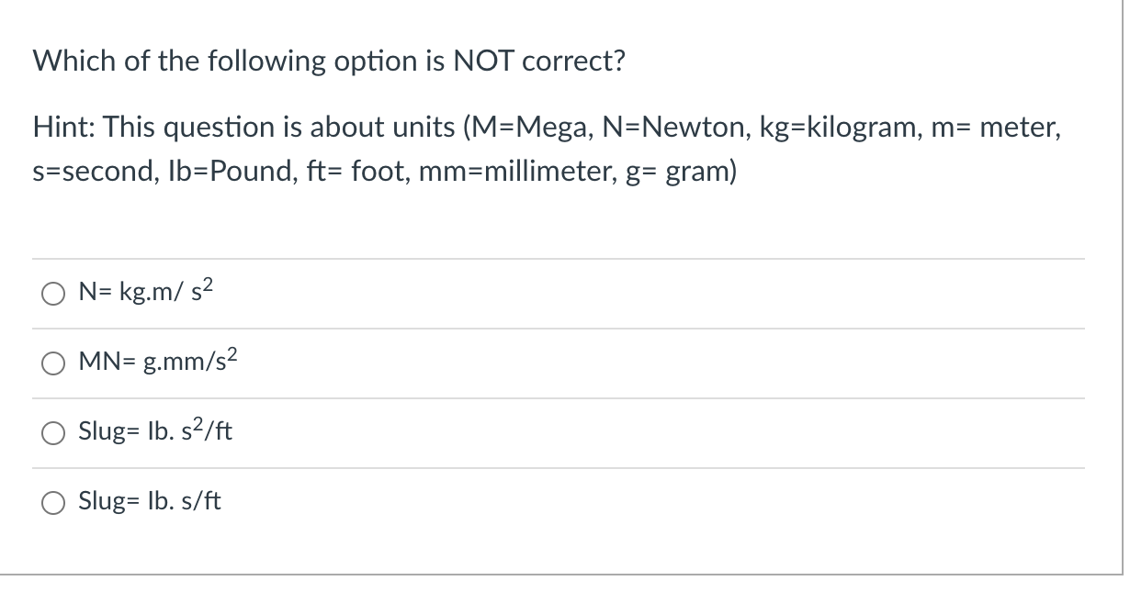Select the radio button for N= kg.m/s²
The height and width of the screenshot is (592, 1130).
tap(52, 294)
